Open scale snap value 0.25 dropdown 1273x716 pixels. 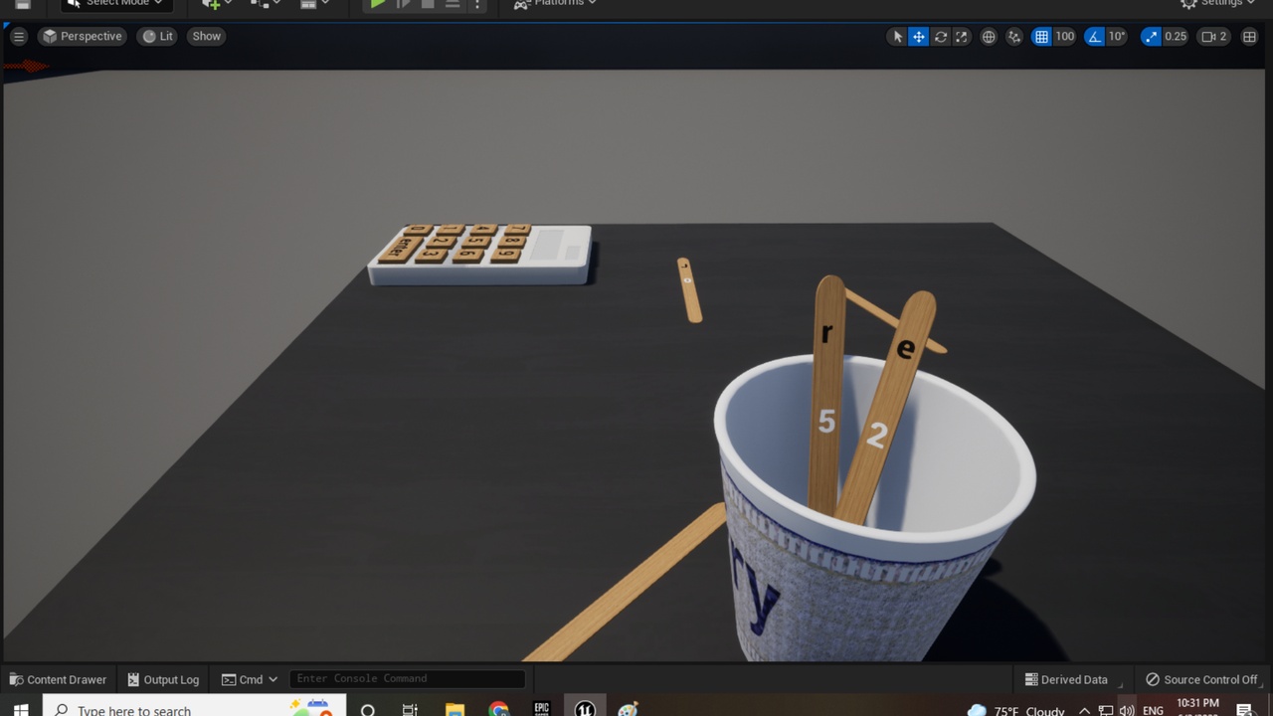pyautogui.click(x=1176, y=37)
